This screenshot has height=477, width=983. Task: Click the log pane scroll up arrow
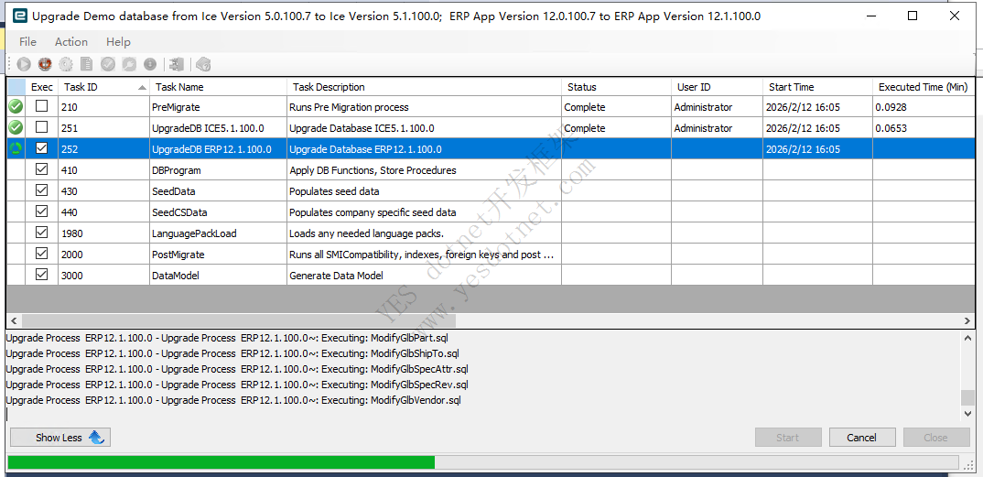(968, 338)
